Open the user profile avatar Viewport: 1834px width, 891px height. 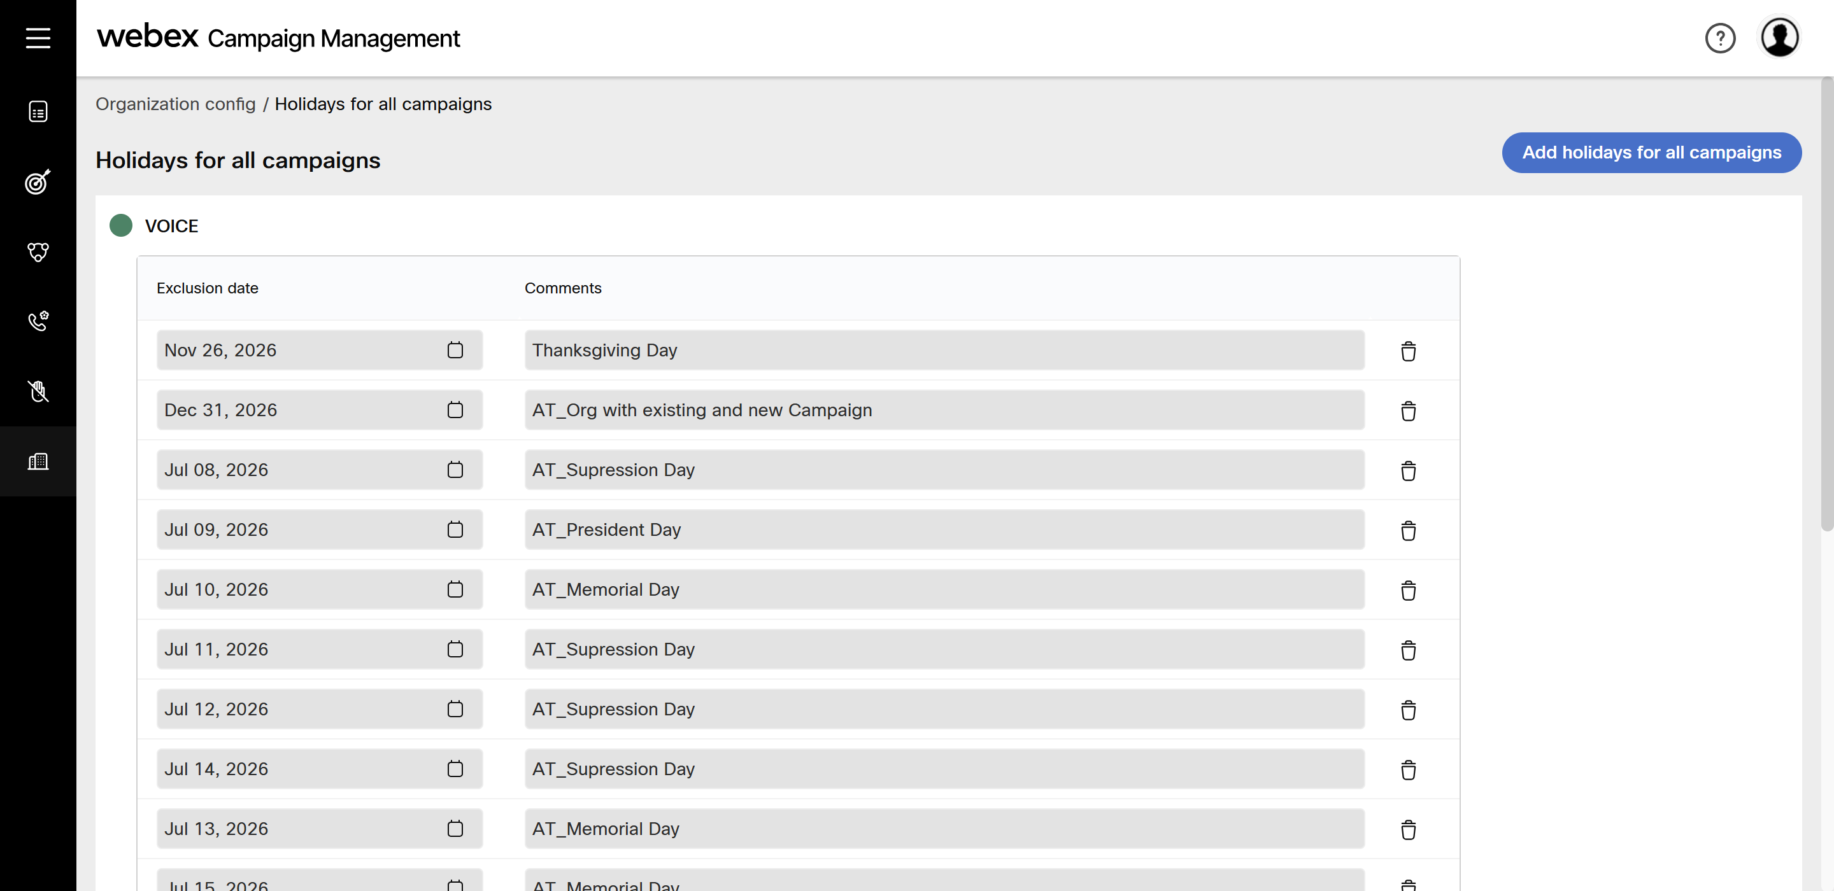point(1779,38)
